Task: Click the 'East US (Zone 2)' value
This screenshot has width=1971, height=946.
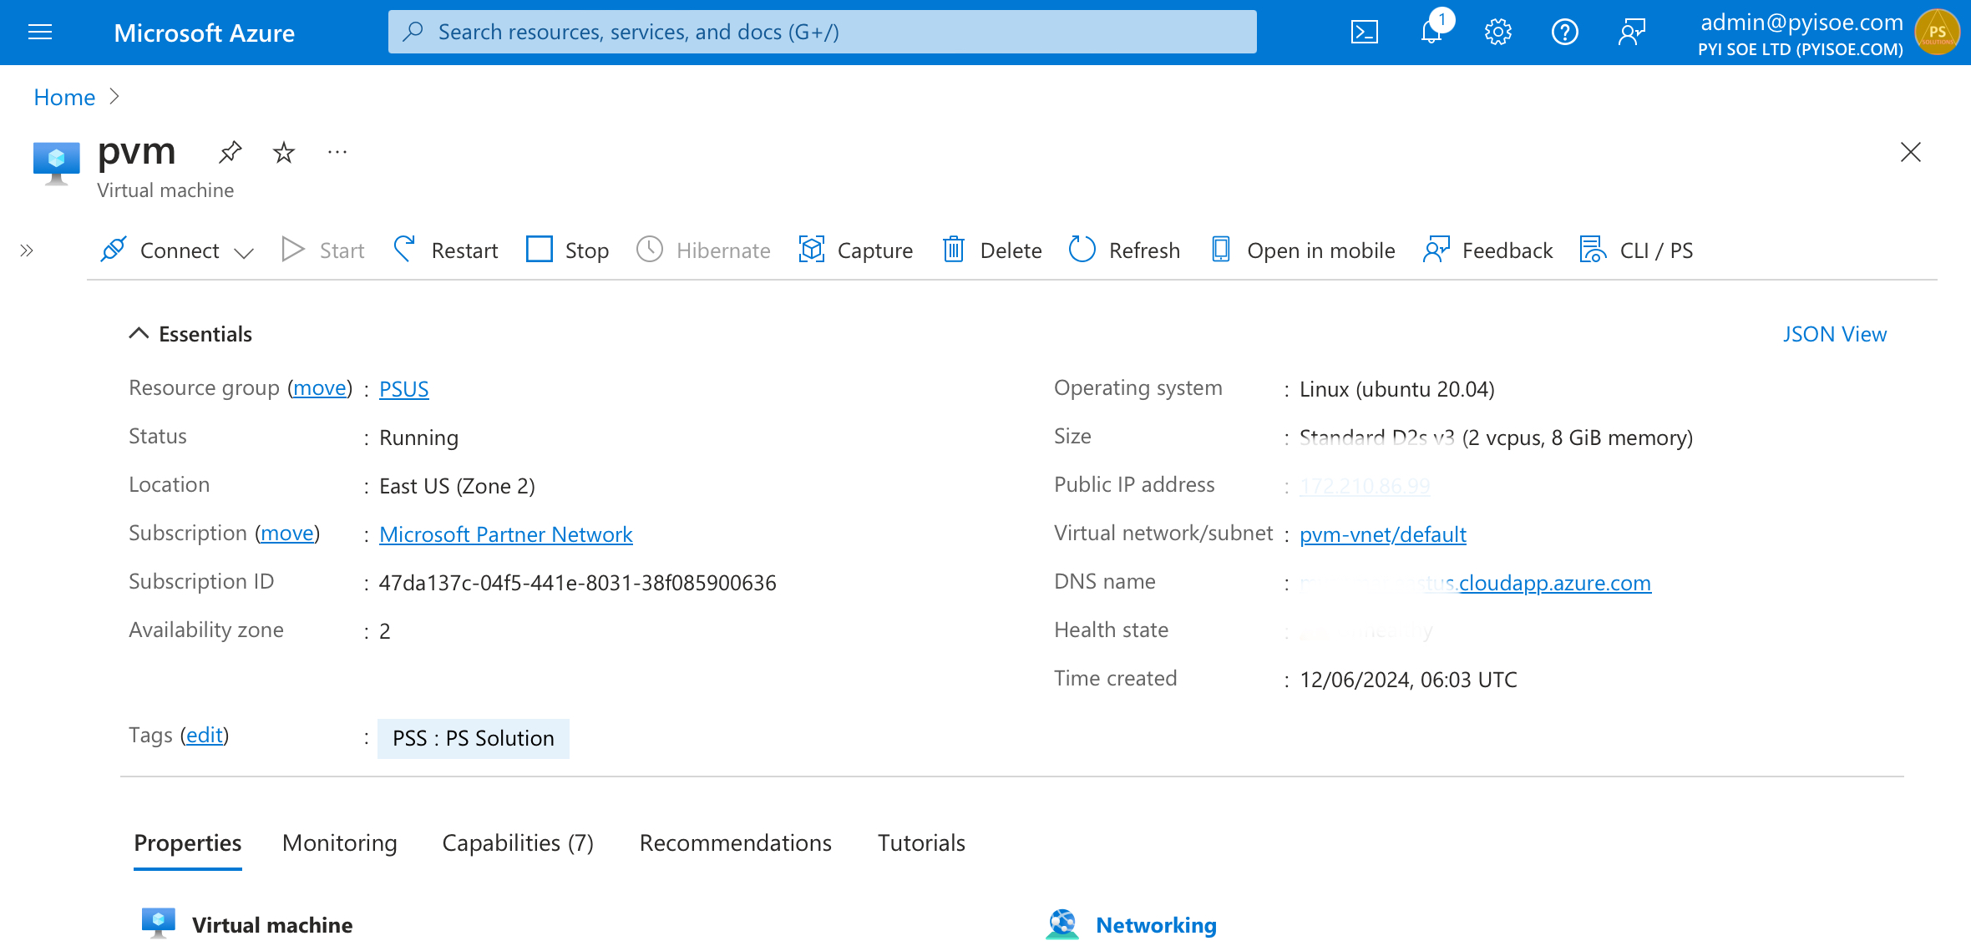Action: (457, 486)
